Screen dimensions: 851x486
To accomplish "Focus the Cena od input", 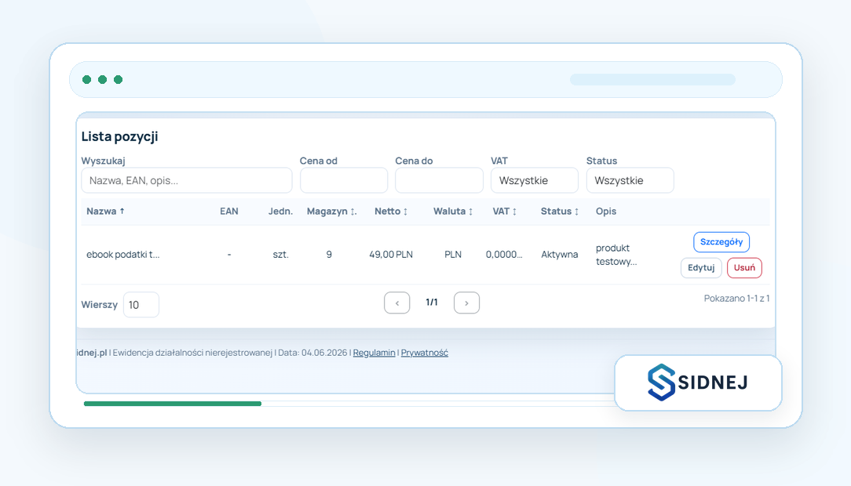I will tap(344, 180).
